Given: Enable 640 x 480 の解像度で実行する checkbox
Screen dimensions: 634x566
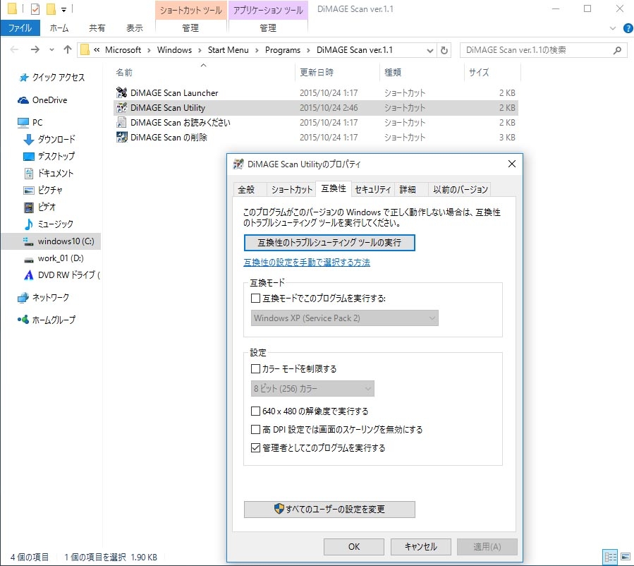Looking at the screenshot, I should pyautogui.click(x=255, y=411).
